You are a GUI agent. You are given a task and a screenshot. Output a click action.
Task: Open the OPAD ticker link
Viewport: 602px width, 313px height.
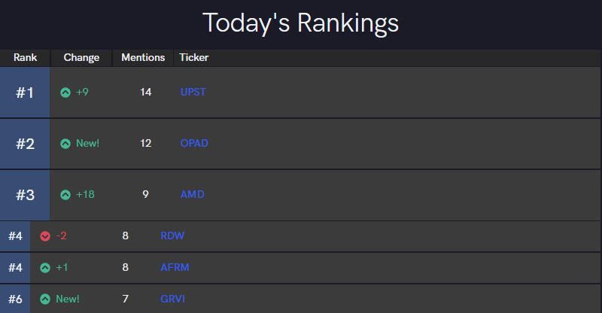tap(194, 143)
